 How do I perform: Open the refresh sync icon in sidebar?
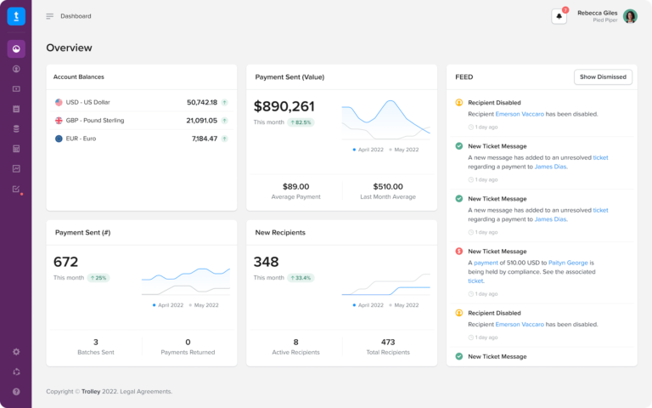pyautogui.click(x=16, y=371)
